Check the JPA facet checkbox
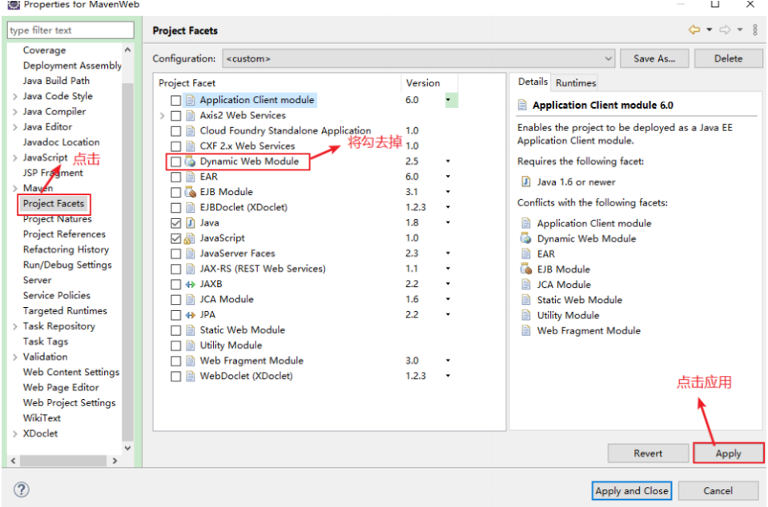 point(175,315)
